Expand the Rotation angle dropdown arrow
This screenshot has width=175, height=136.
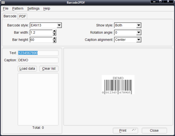(139, 33)
